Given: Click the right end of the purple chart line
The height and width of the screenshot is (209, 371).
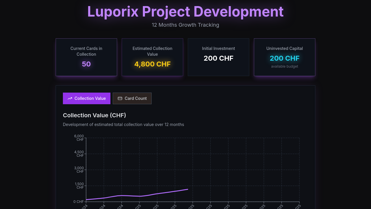Looking at the screenshot, I should pos(188,189).
